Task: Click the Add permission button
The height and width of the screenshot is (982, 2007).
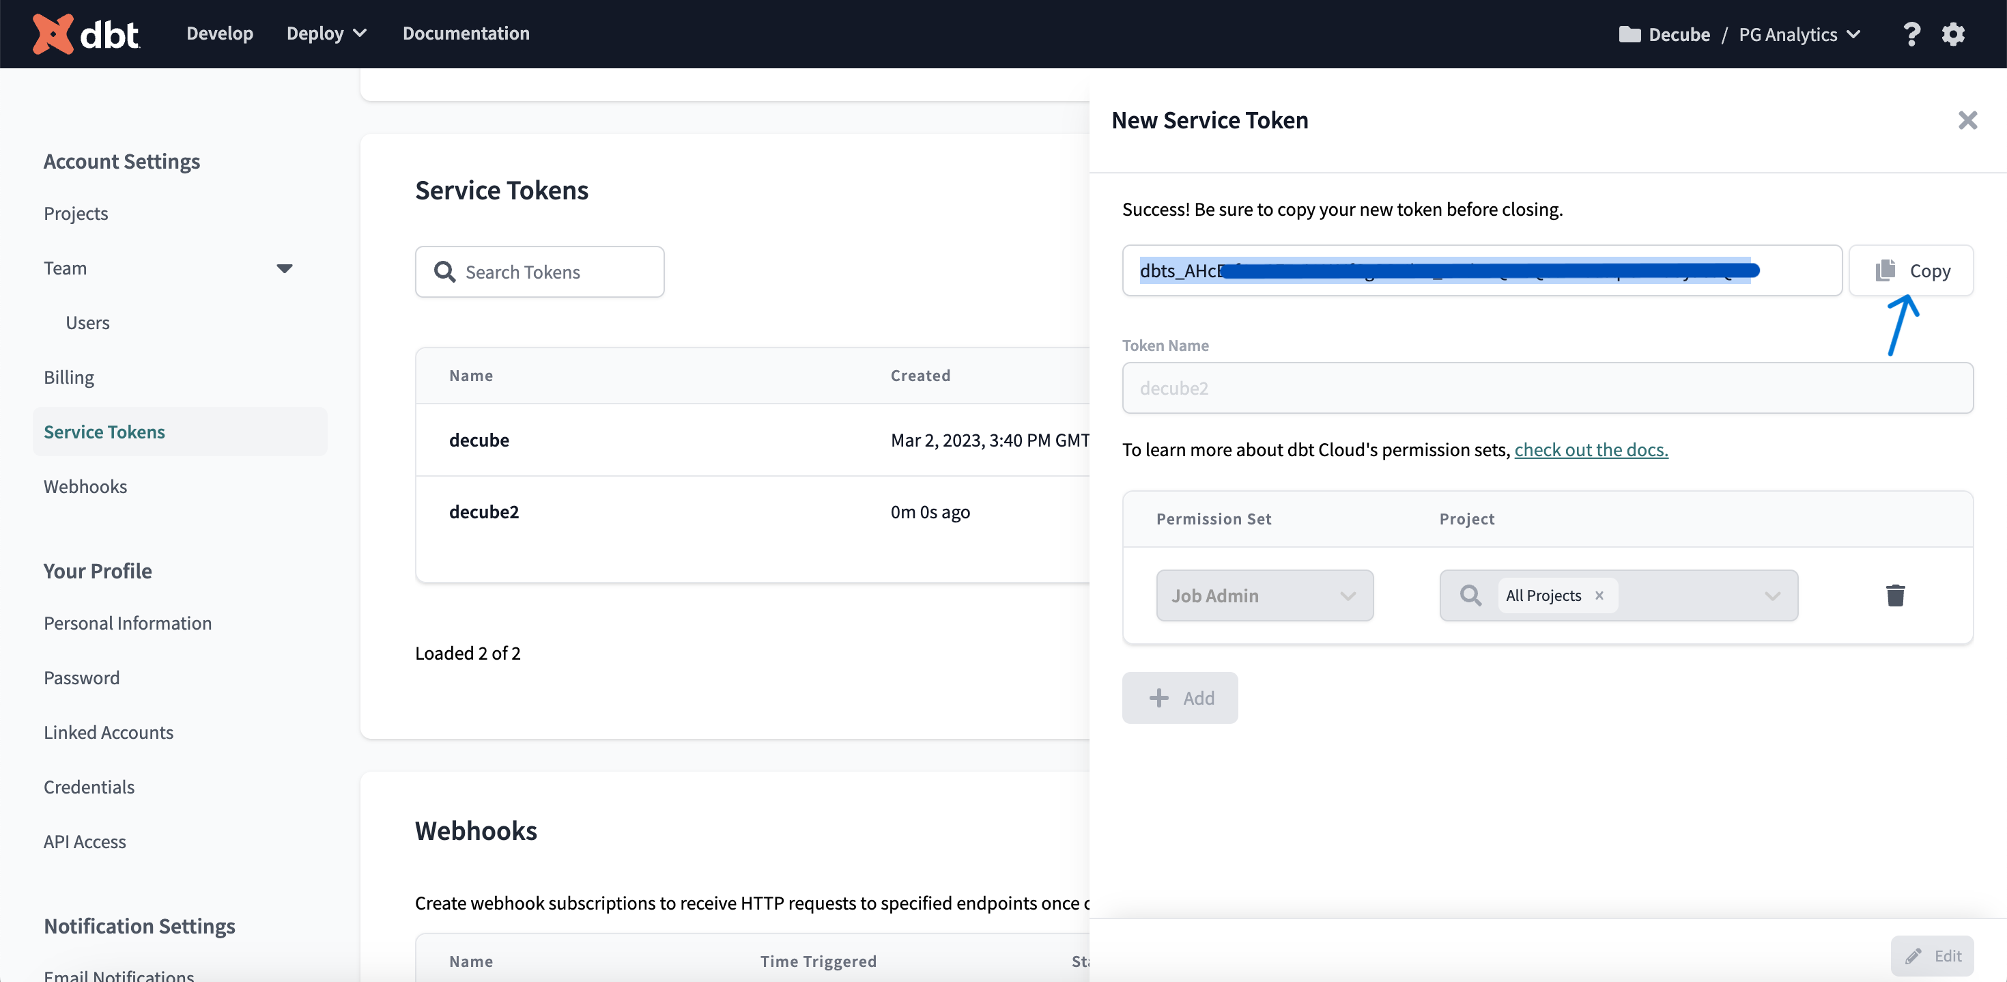Action: tap(1180, 697)
